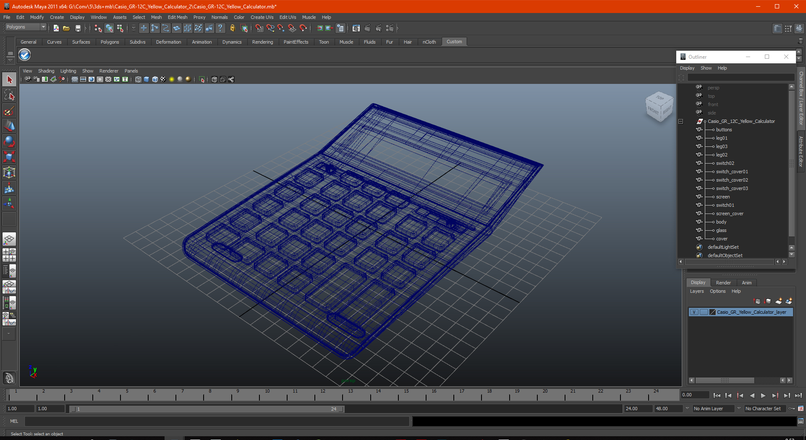Open the Edit Mesh menu
This screenshot has height=440, width=806.
178,17
